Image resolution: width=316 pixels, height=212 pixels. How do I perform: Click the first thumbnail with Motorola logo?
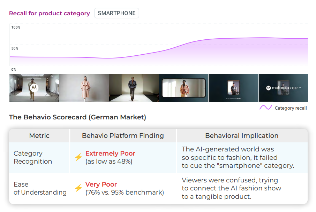[34, 88]
